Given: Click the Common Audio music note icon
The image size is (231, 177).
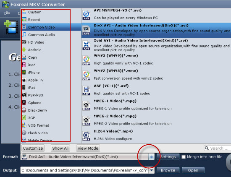Looking at the screenshot, I should [24, 34].
